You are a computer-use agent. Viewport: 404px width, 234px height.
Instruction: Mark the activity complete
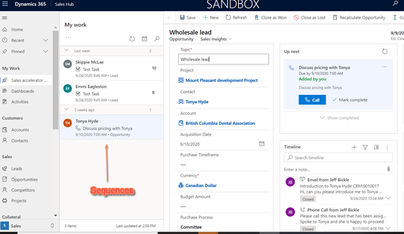coord(350,100)
